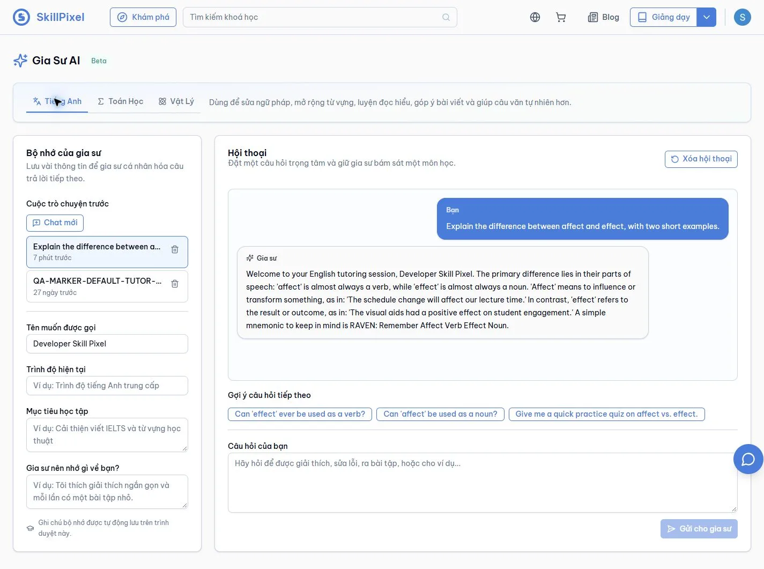Screen dimensions: 764x569
Task: Click the Khám phá button
Action: coord(143,17)
